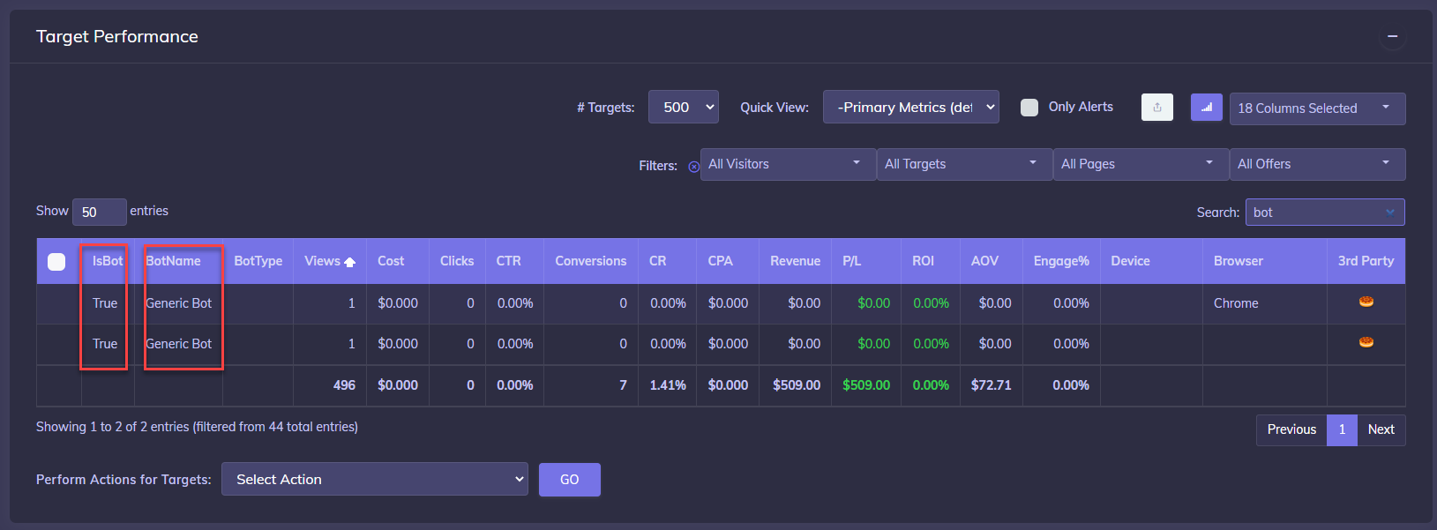Click the export share icon button
1437x530 pixels.
pyautogui.click(x=1157, y=108)
